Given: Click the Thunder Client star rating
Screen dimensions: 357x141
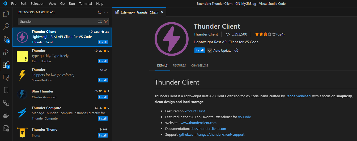Looking at the screenshot, I should (265, 34).
